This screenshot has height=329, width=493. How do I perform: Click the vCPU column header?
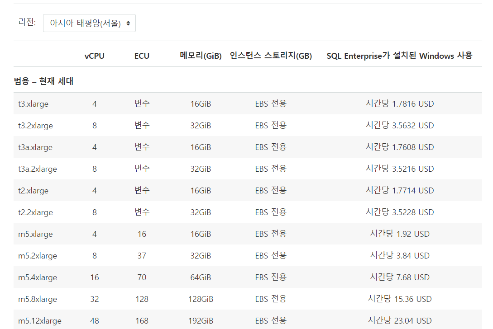tap(94, 56)
